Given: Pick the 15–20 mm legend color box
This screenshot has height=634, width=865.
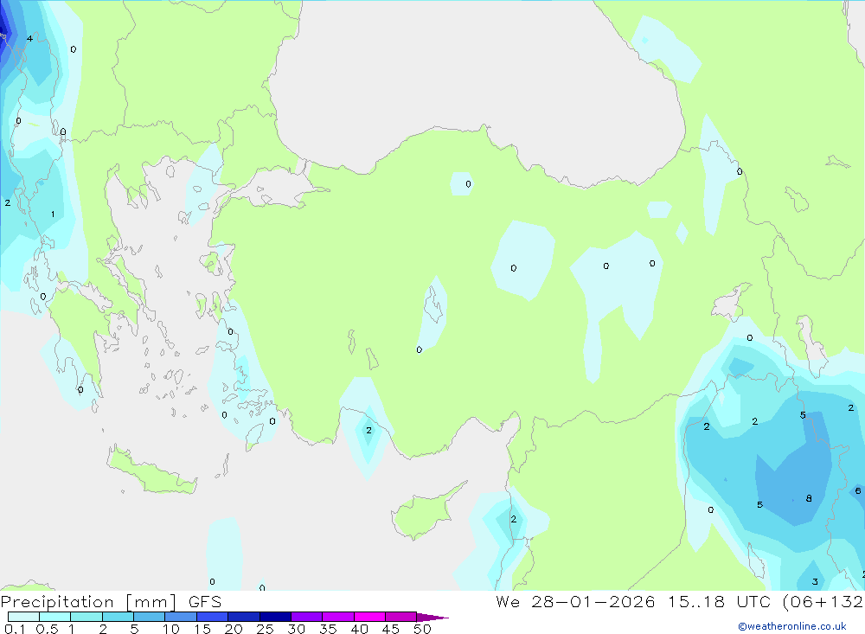Looking at the screenshot, I should click(213, 617).
